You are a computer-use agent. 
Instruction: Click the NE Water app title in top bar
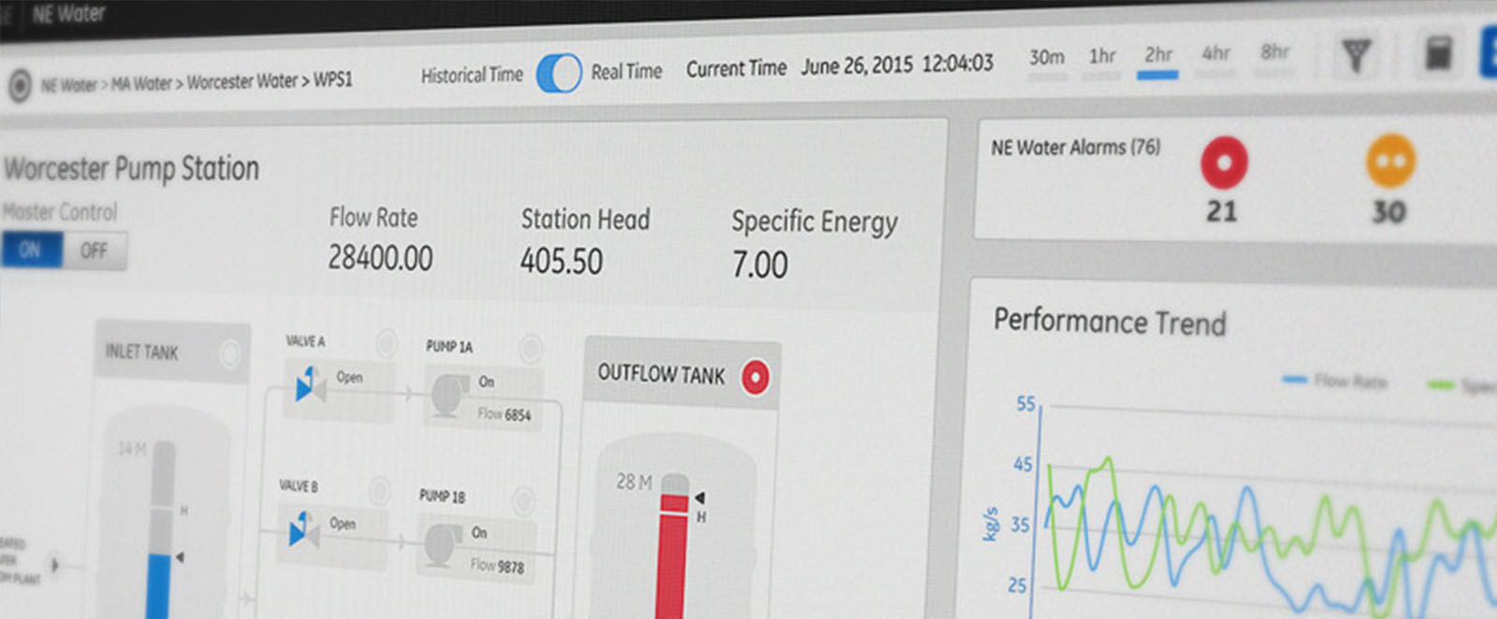(x=68, y=14)
